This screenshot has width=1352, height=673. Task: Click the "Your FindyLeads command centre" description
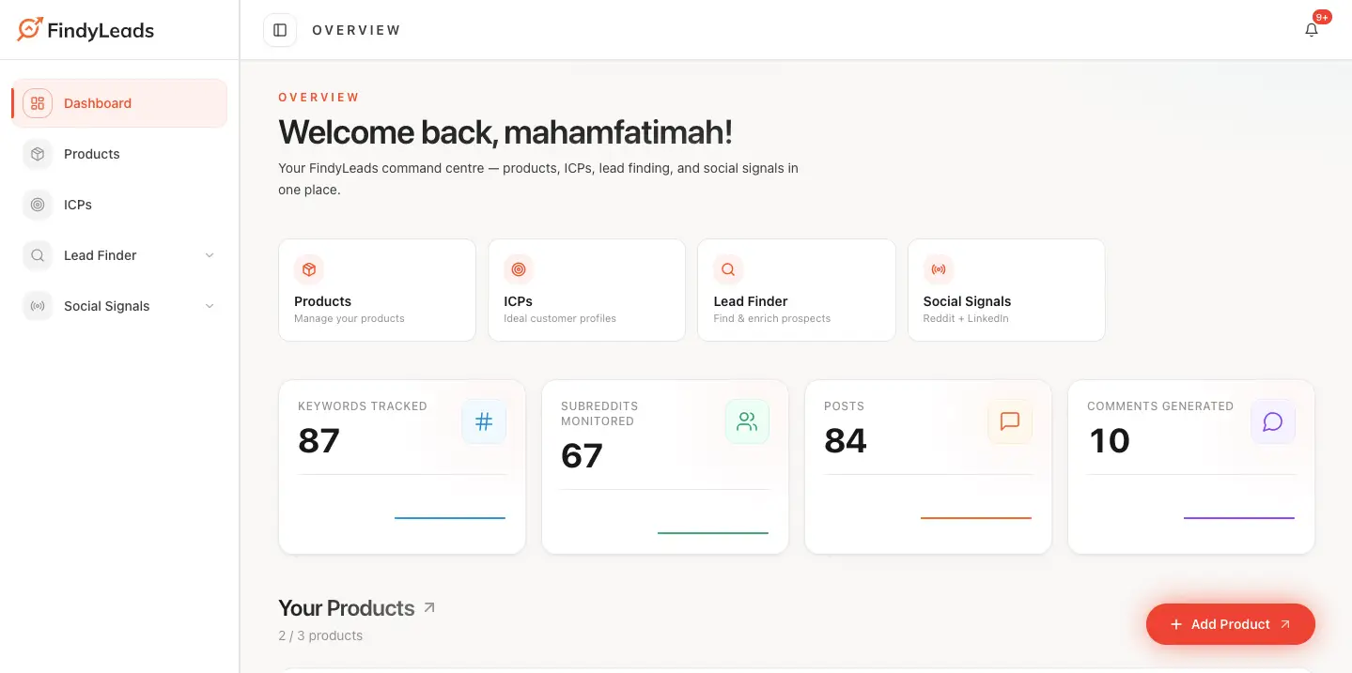coord(538,178)
